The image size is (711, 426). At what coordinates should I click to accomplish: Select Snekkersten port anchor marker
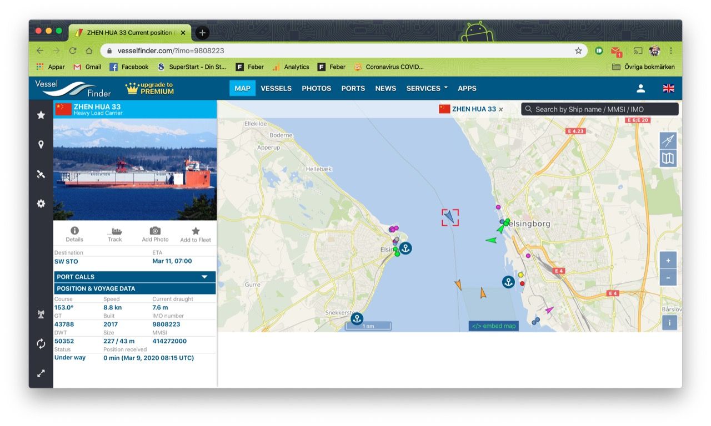pos(357,318)
